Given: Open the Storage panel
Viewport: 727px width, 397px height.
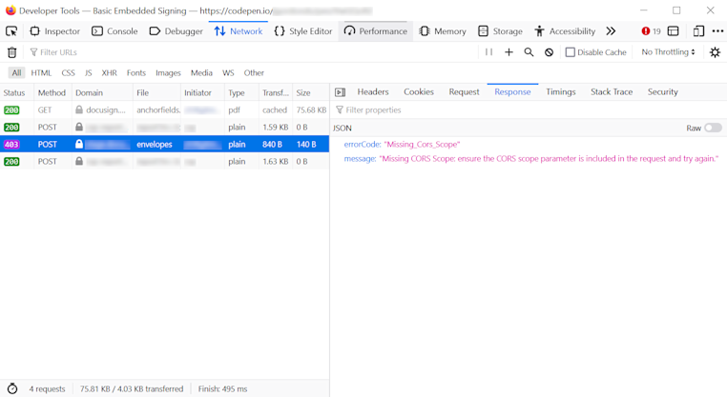Looking at the screenshot, I should click(500, 31).
